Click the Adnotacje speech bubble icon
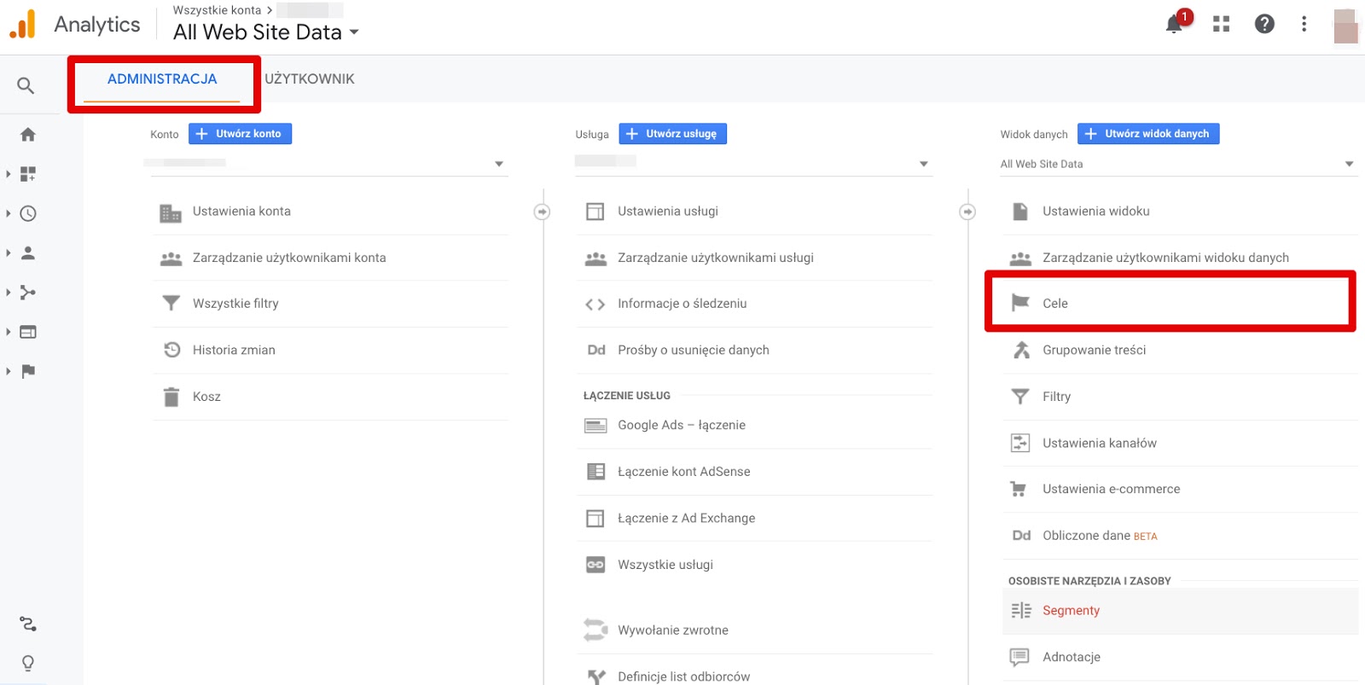Screen dimensions: 1365x685 (1019, 657)
